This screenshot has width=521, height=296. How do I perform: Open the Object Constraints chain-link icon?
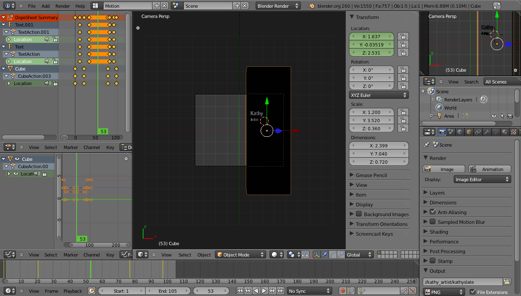pyautogui.click(x=478, y=132)
